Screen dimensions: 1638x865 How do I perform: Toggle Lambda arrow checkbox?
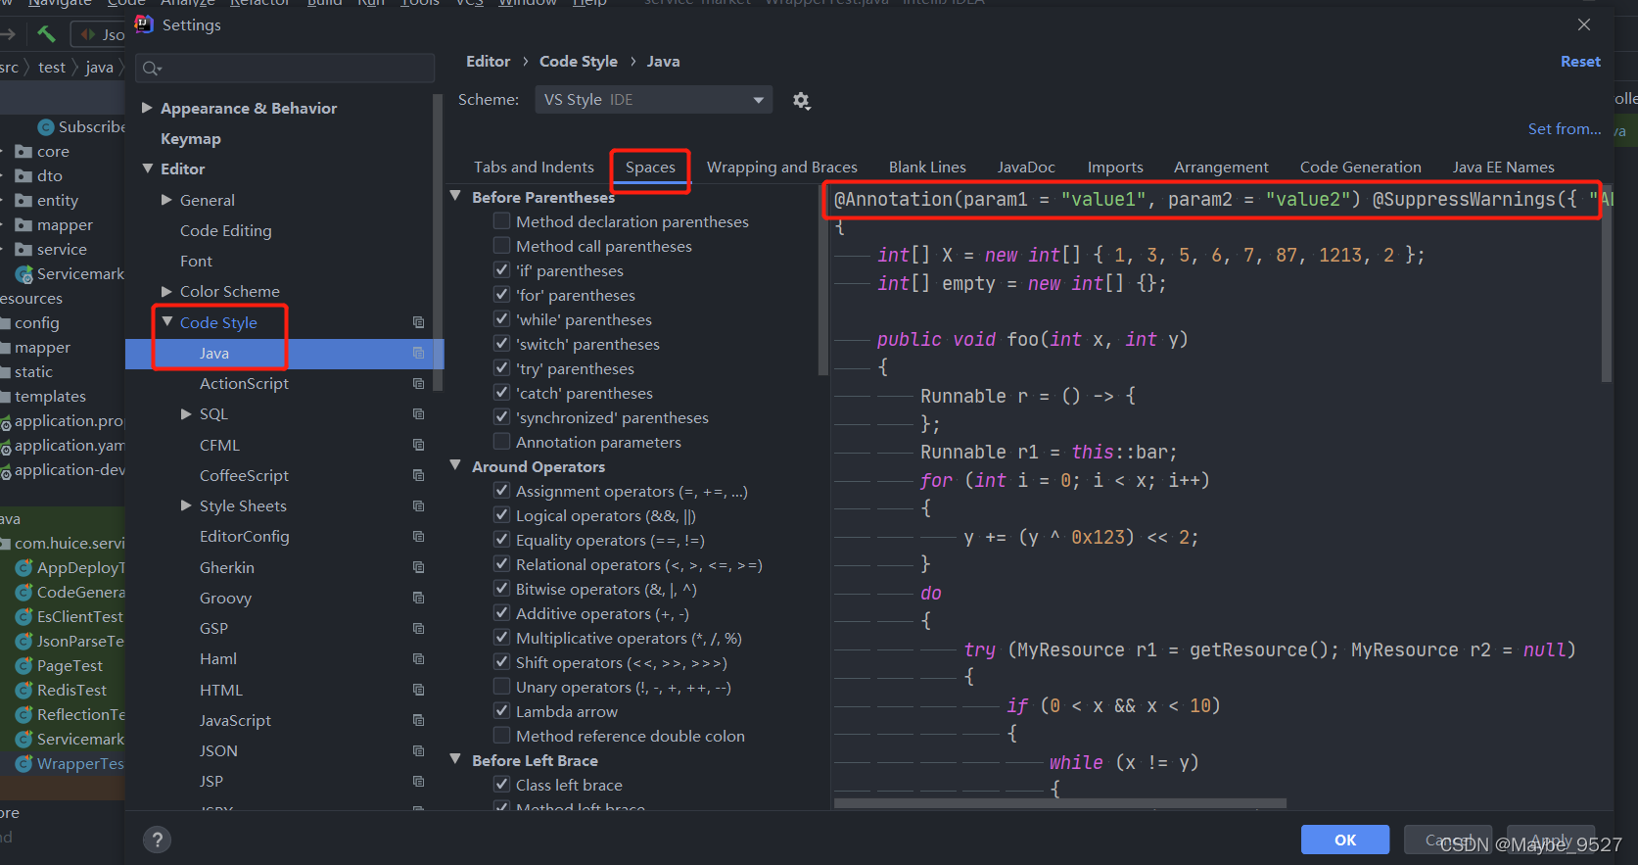(501, 711)
